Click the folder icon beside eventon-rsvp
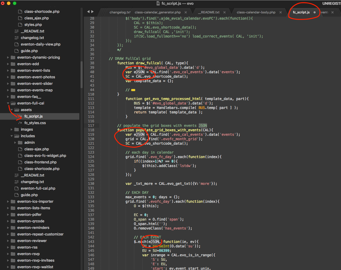The height and width of the screenshot is (270, 341). 13,254
